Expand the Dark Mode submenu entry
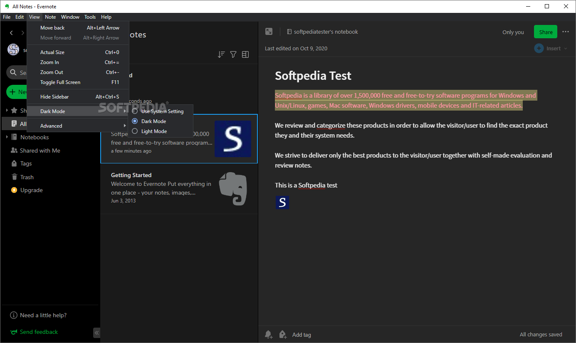 pos(78,111)
